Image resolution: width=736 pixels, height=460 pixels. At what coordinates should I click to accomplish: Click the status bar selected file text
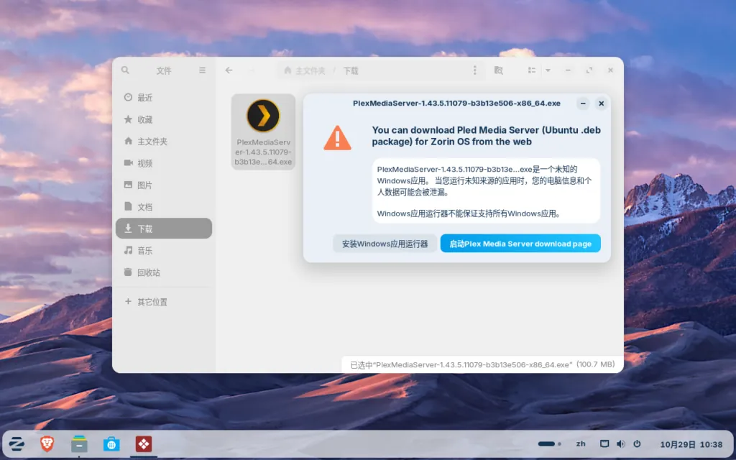point(482,364)
